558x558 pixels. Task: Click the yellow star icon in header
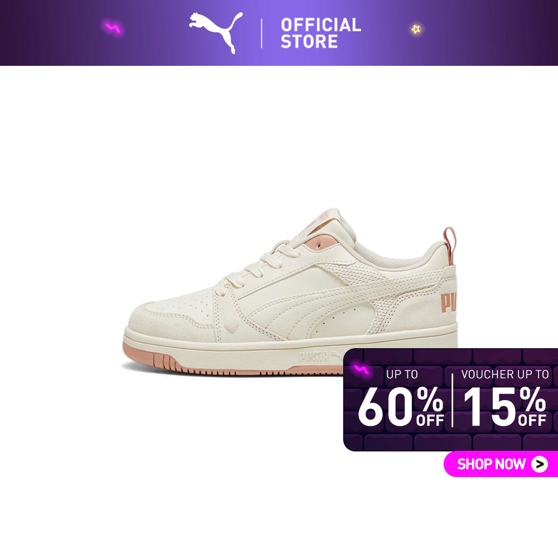[416, 29]
